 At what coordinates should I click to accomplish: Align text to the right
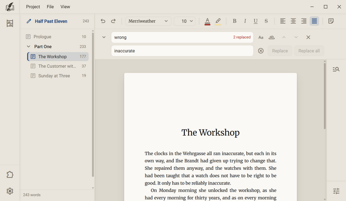point(304,21)
